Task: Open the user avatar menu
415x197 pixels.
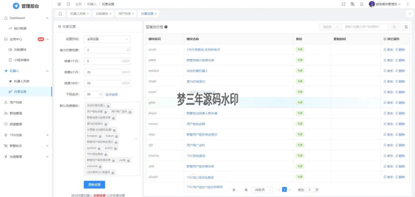Action: point(384,4)
